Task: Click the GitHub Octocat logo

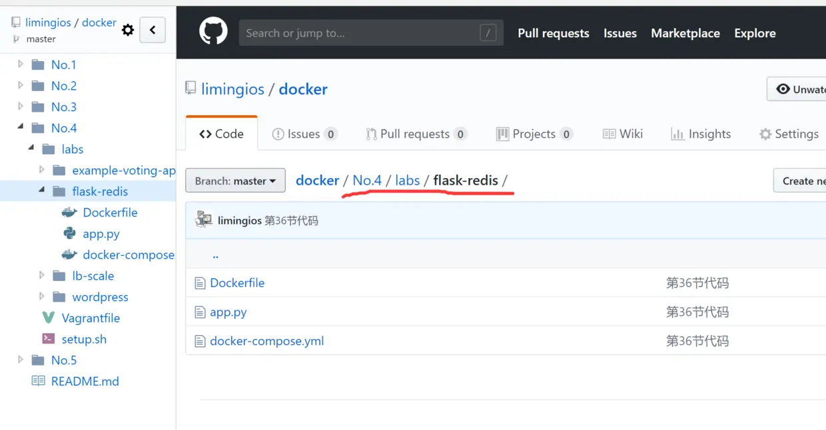Action: click(x=213, y=32)
